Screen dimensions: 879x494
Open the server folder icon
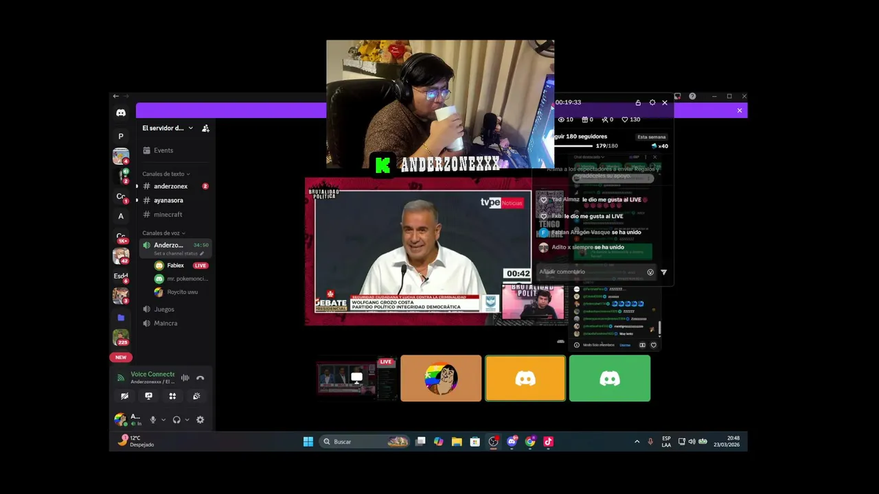[x=121, y=317]
